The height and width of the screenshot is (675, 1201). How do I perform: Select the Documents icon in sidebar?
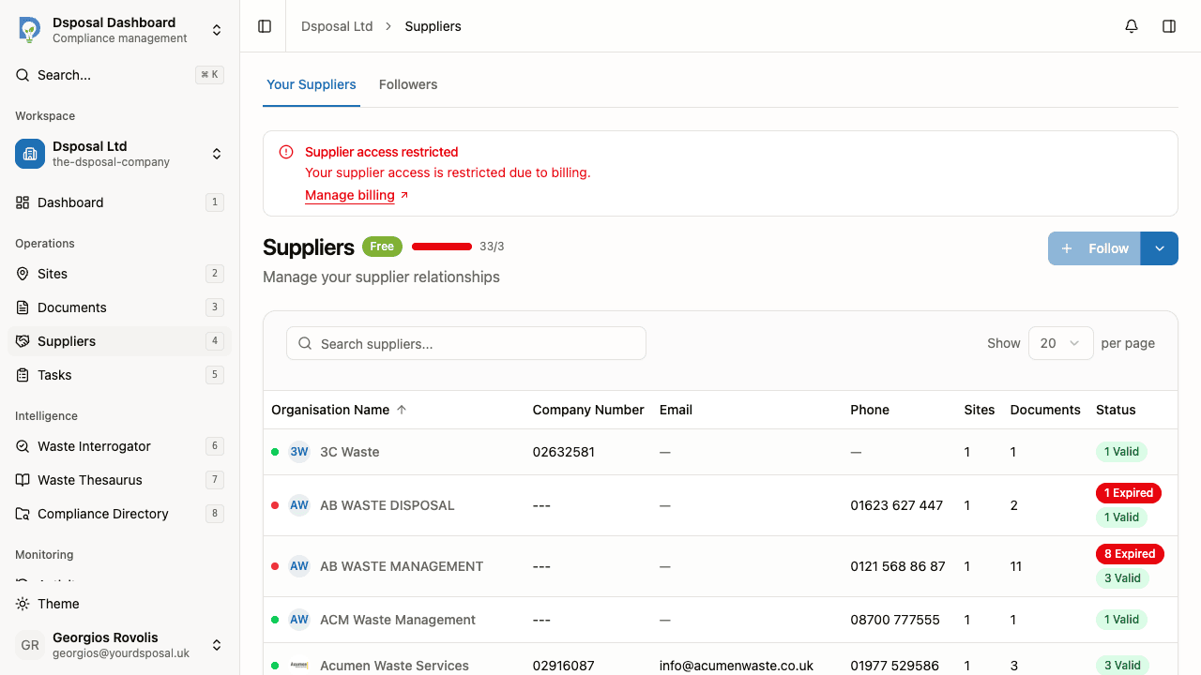[x=73, y=307]
